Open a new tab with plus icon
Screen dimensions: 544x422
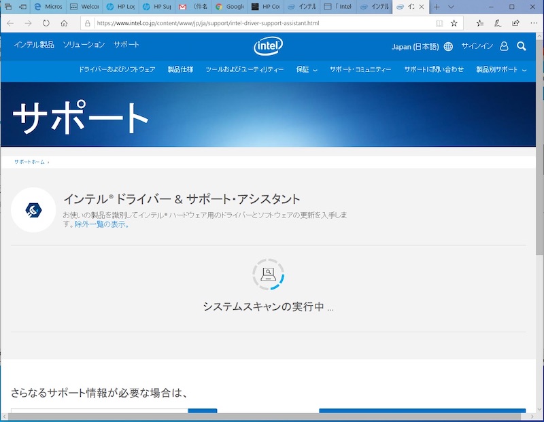click(437, 7)
